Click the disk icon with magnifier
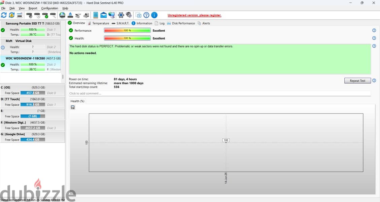 click(53, 15)
